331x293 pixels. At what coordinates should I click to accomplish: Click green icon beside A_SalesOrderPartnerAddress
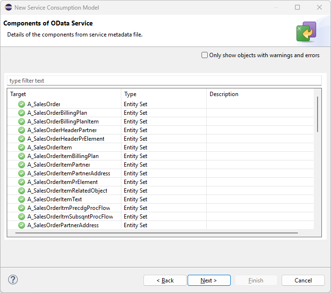point(22,225)
